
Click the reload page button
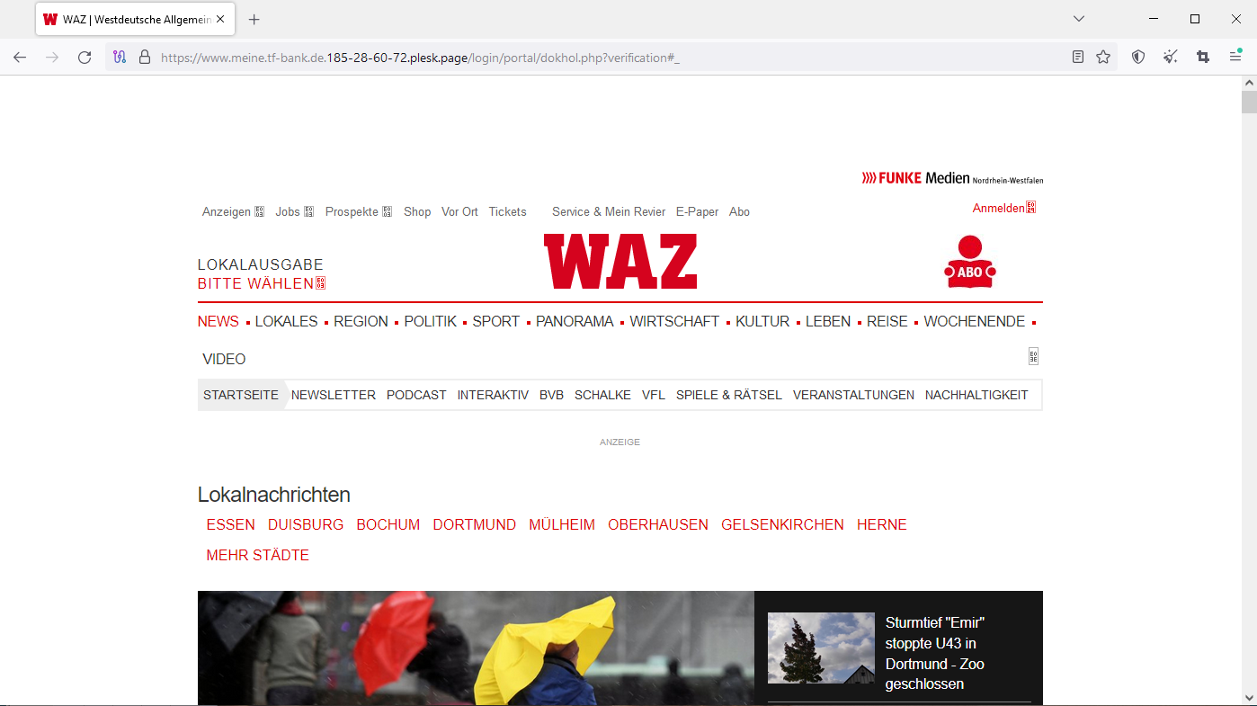85,57
